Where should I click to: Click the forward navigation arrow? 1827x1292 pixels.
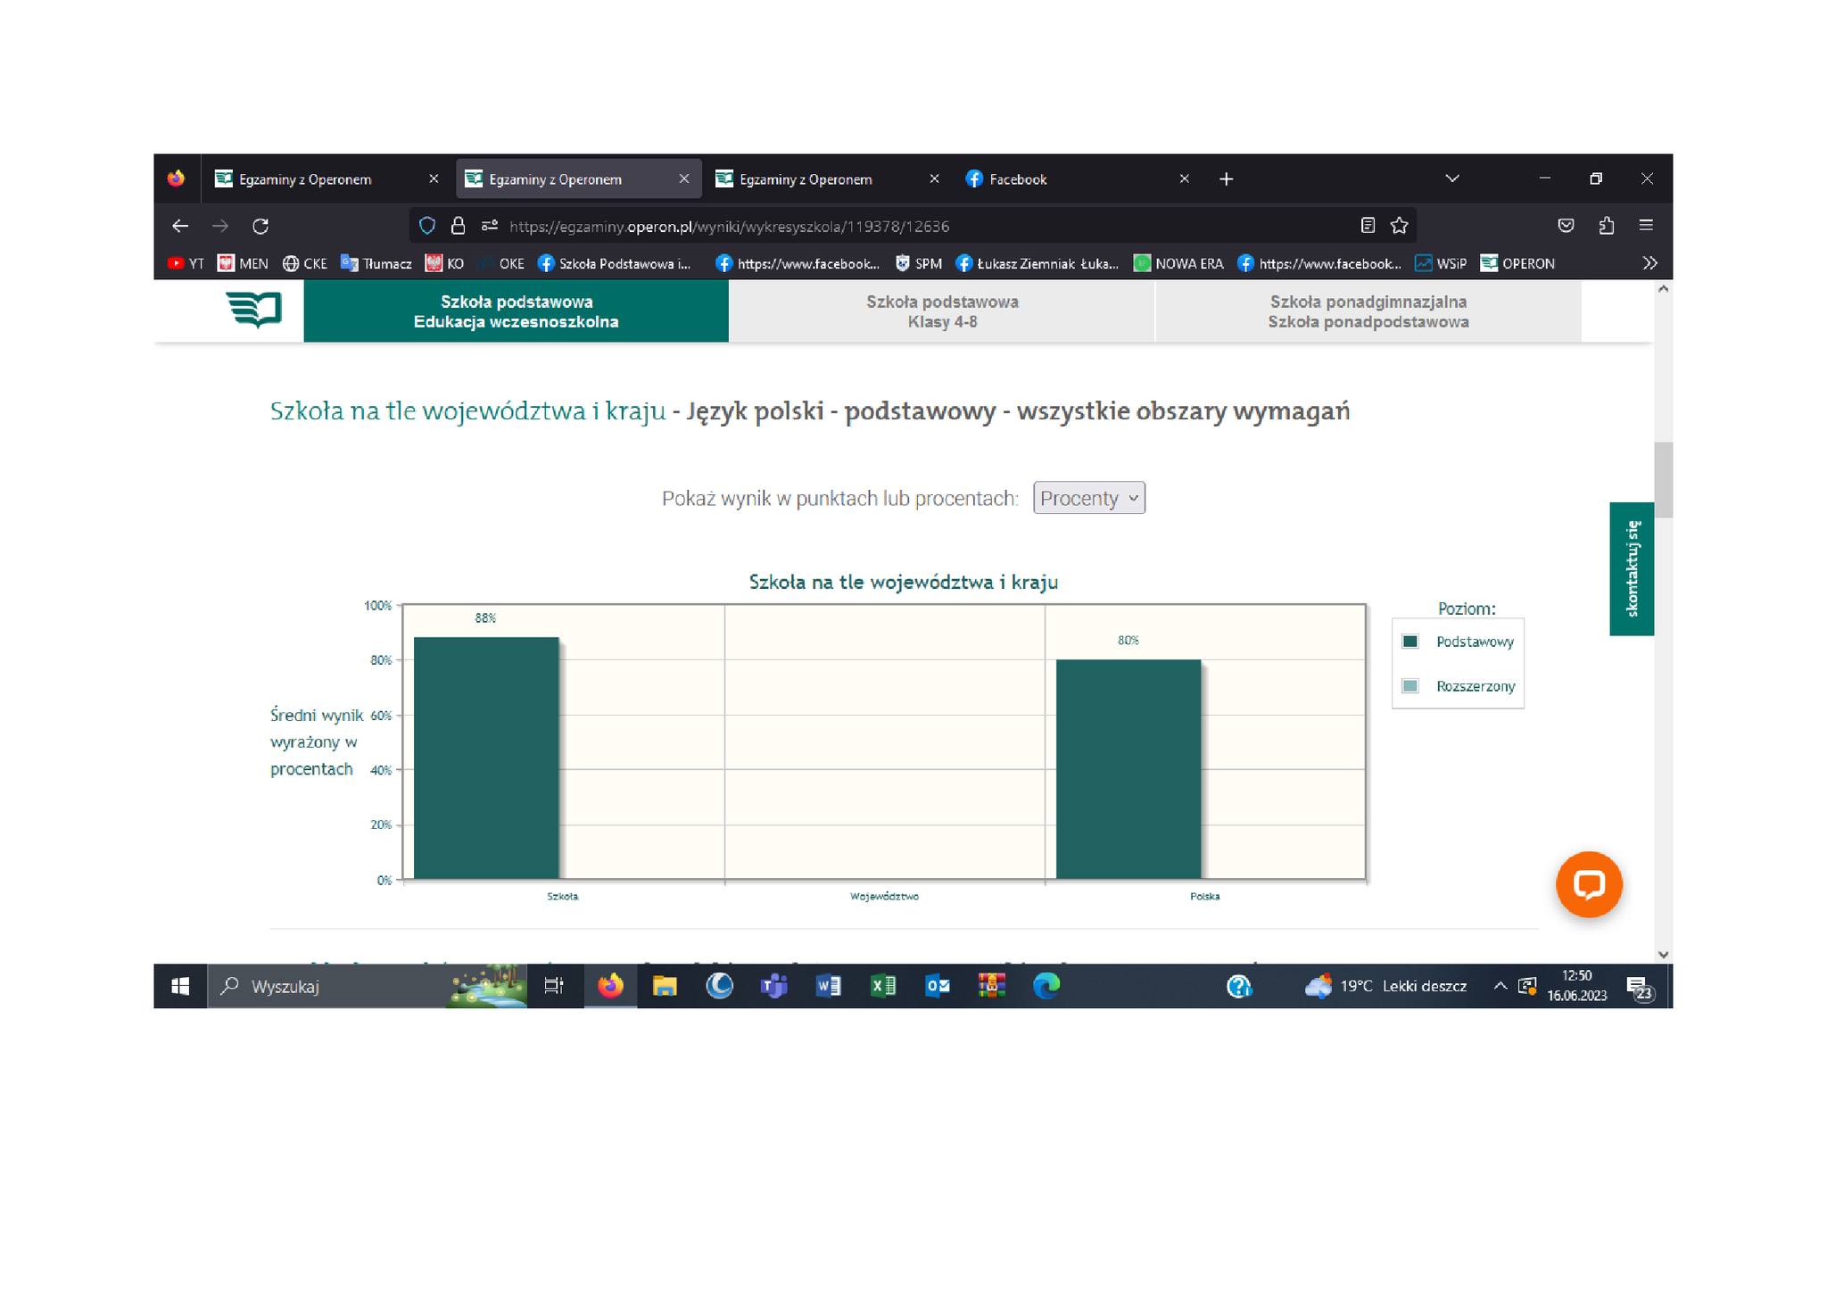[220, 226]
